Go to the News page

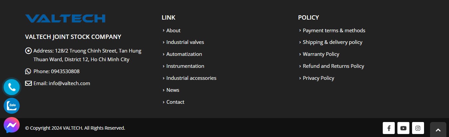(x=173, y=90)
